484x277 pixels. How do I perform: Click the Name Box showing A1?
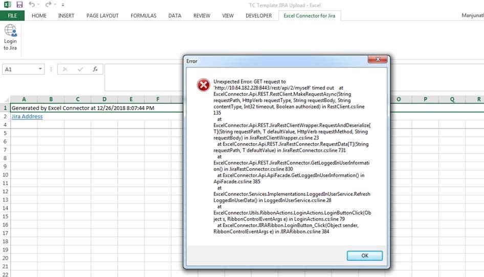point(23,69)
